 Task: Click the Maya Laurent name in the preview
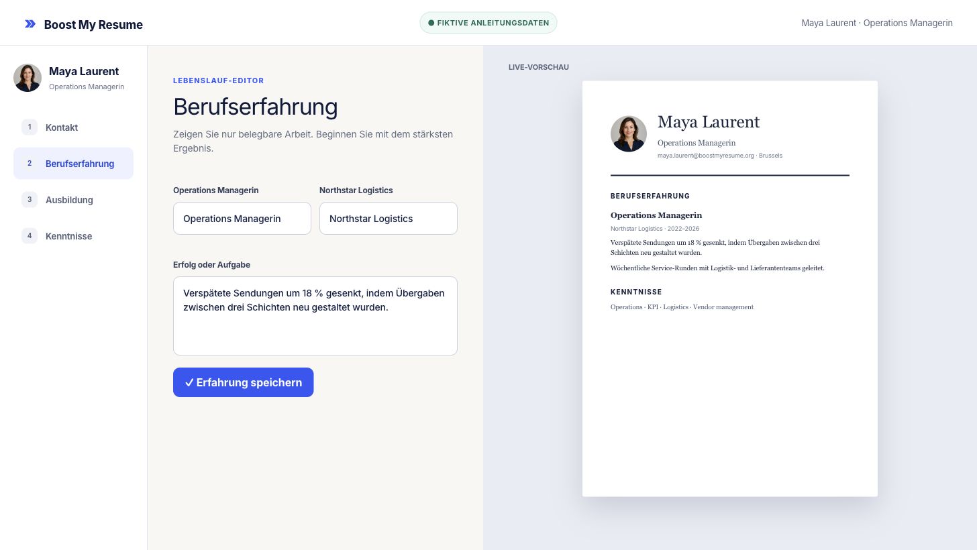[x=709, y=122]
